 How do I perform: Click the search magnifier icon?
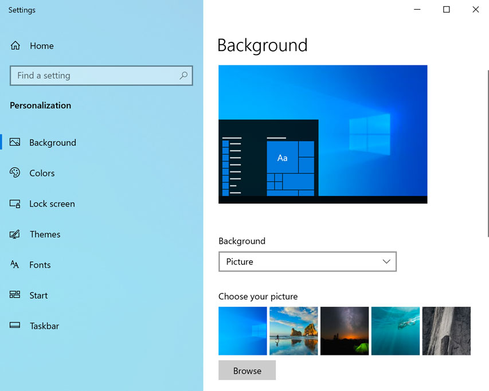(x=183, y=75)
